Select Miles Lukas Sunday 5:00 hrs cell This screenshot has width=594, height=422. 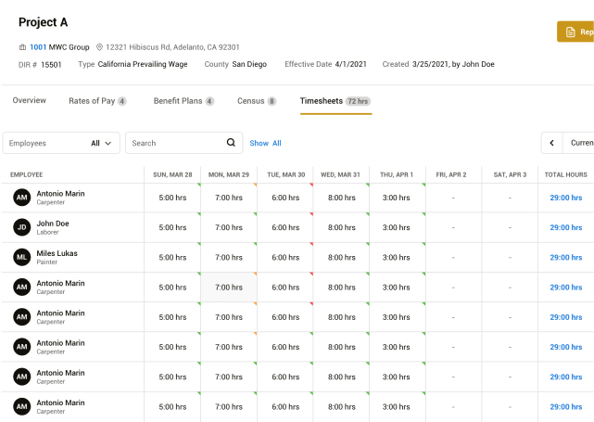point(172,257)
